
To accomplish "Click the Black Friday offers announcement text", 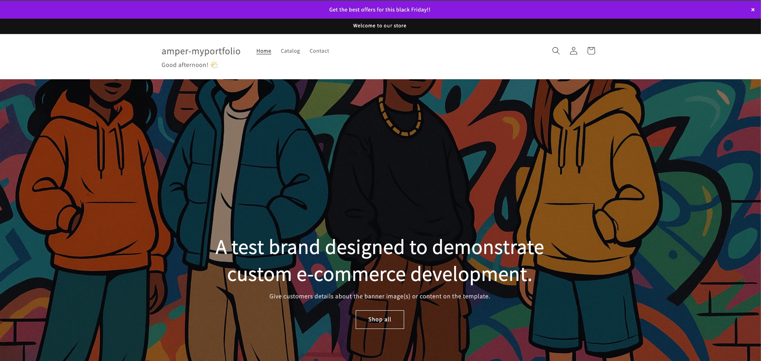I will pos(380,10).
